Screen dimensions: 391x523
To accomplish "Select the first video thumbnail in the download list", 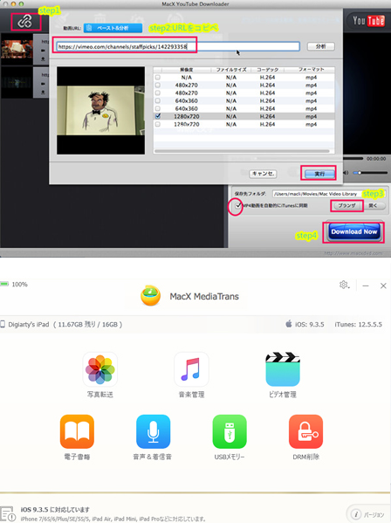I will (x=17, y=49).
